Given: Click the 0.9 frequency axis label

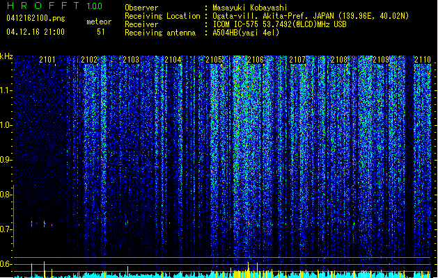Looking at the screenshot, I should [x=6, y=160].
